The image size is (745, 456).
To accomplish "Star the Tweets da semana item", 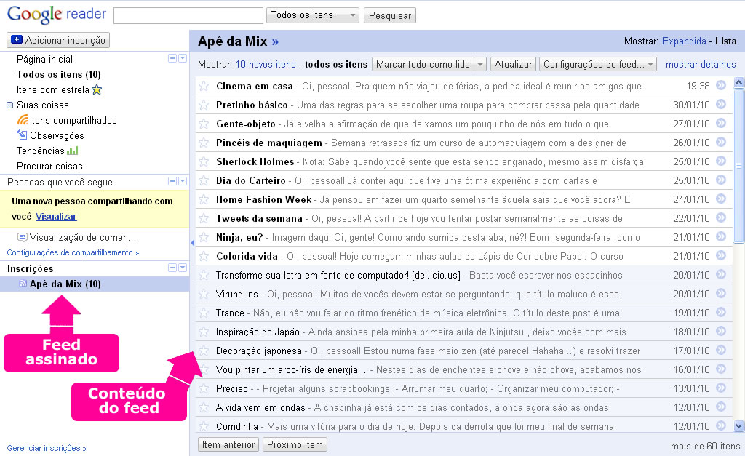I will [x=204, y=218].
